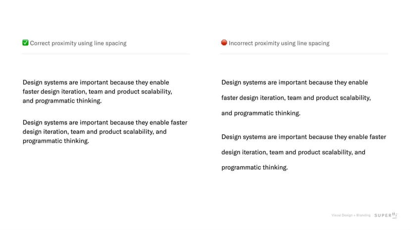Image resolution: width=410 pixels, height=230 pixels.
Task: Click the left column line ending 'enable faster'
Action: click(x=104, y=122)
